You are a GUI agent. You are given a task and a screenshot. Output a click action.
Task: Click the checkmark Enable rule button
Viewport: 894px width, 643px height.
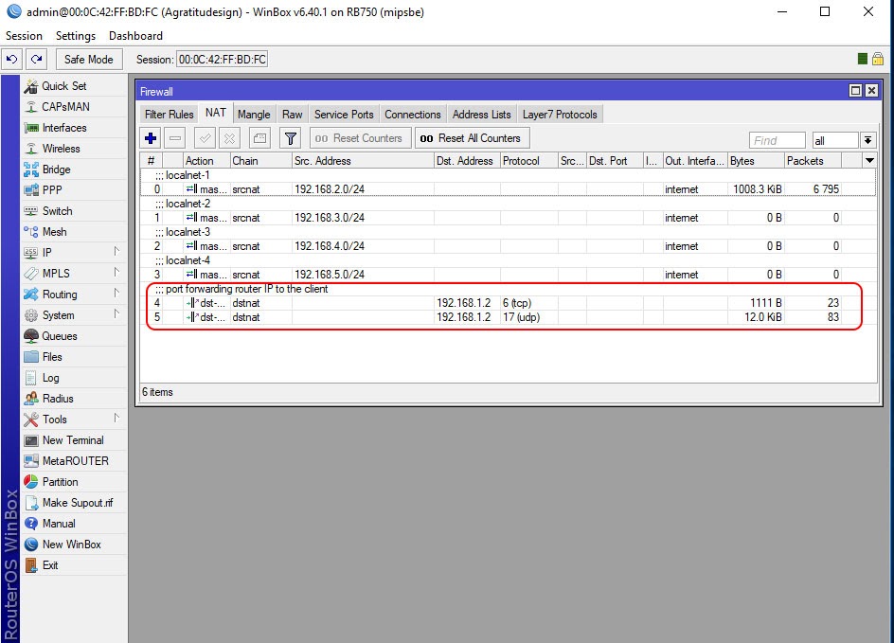pos(205,138)
